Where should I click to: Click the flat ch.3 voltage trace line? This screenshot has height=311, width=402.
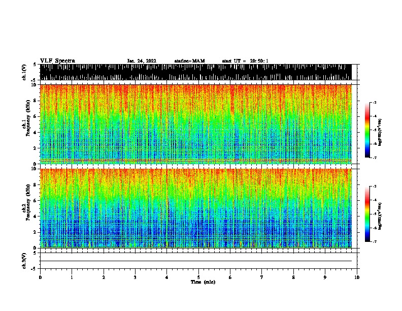[x=196, y=261]
